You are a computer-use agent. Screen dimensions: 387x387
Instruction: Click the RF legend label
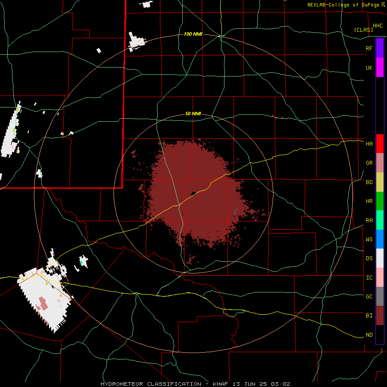pos(369,48)
